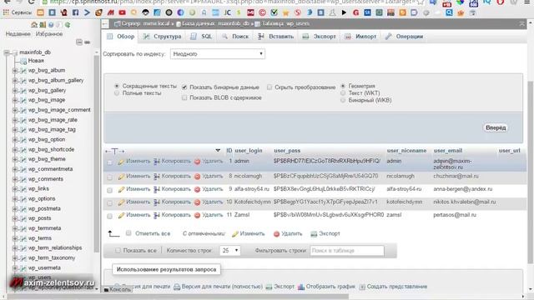
Task: Click the create view icon
Action: pos(362,287)
